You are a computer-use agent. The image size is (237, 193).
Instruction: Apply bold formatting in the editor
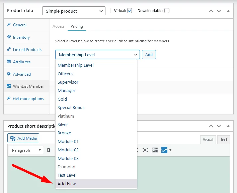(x=49, y=150)
